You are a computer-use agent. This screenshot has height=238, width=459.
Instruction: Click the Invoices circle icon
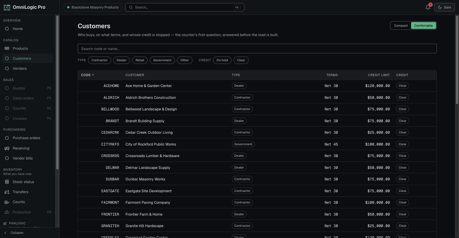(x=7, y=119)
